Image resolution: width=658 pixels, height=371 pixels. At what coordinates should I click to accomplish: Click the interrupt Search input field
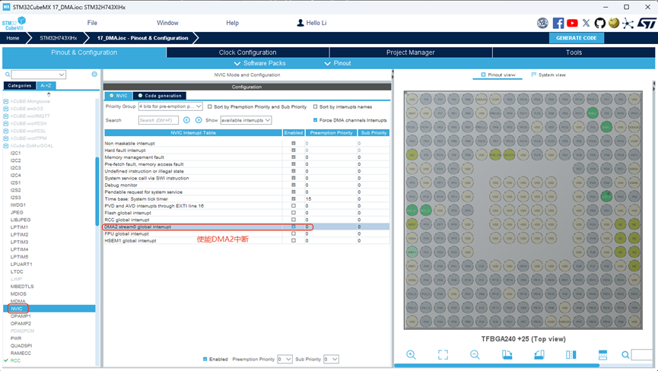[x=158, y=120]
